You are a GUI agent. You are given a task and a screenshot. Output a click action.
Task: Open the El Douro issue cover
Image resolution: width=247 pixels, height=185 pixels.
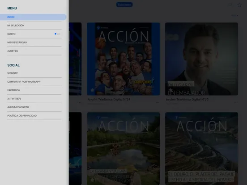point(201,148)
